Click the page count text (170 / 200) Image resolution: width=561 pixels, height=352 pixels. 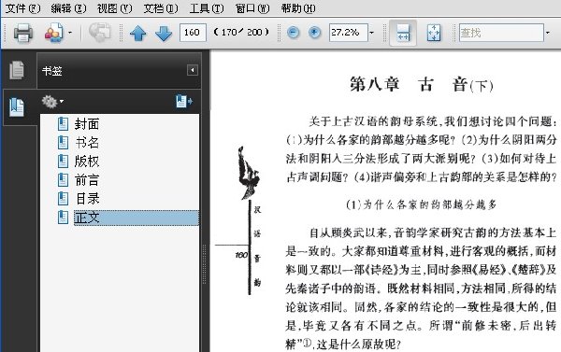[241, 32]
